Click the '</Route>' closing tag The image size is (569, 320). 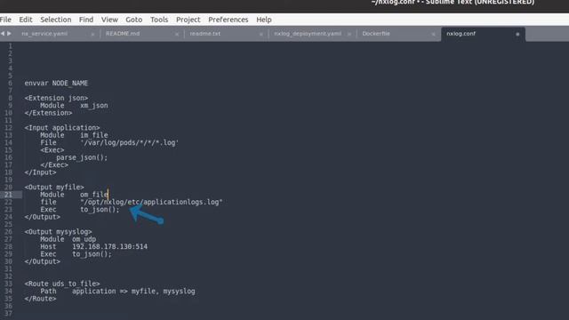point(40,299)
